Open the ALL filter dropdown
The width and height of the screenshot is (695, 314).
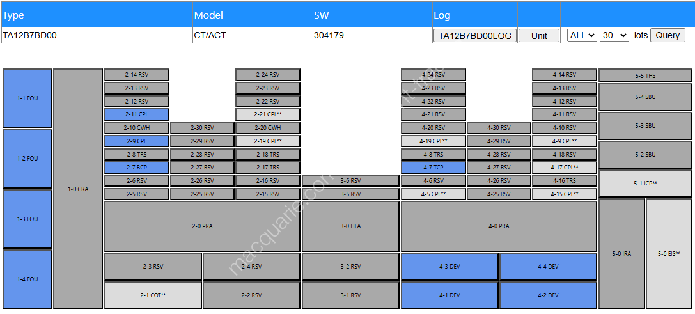point(582,35)
